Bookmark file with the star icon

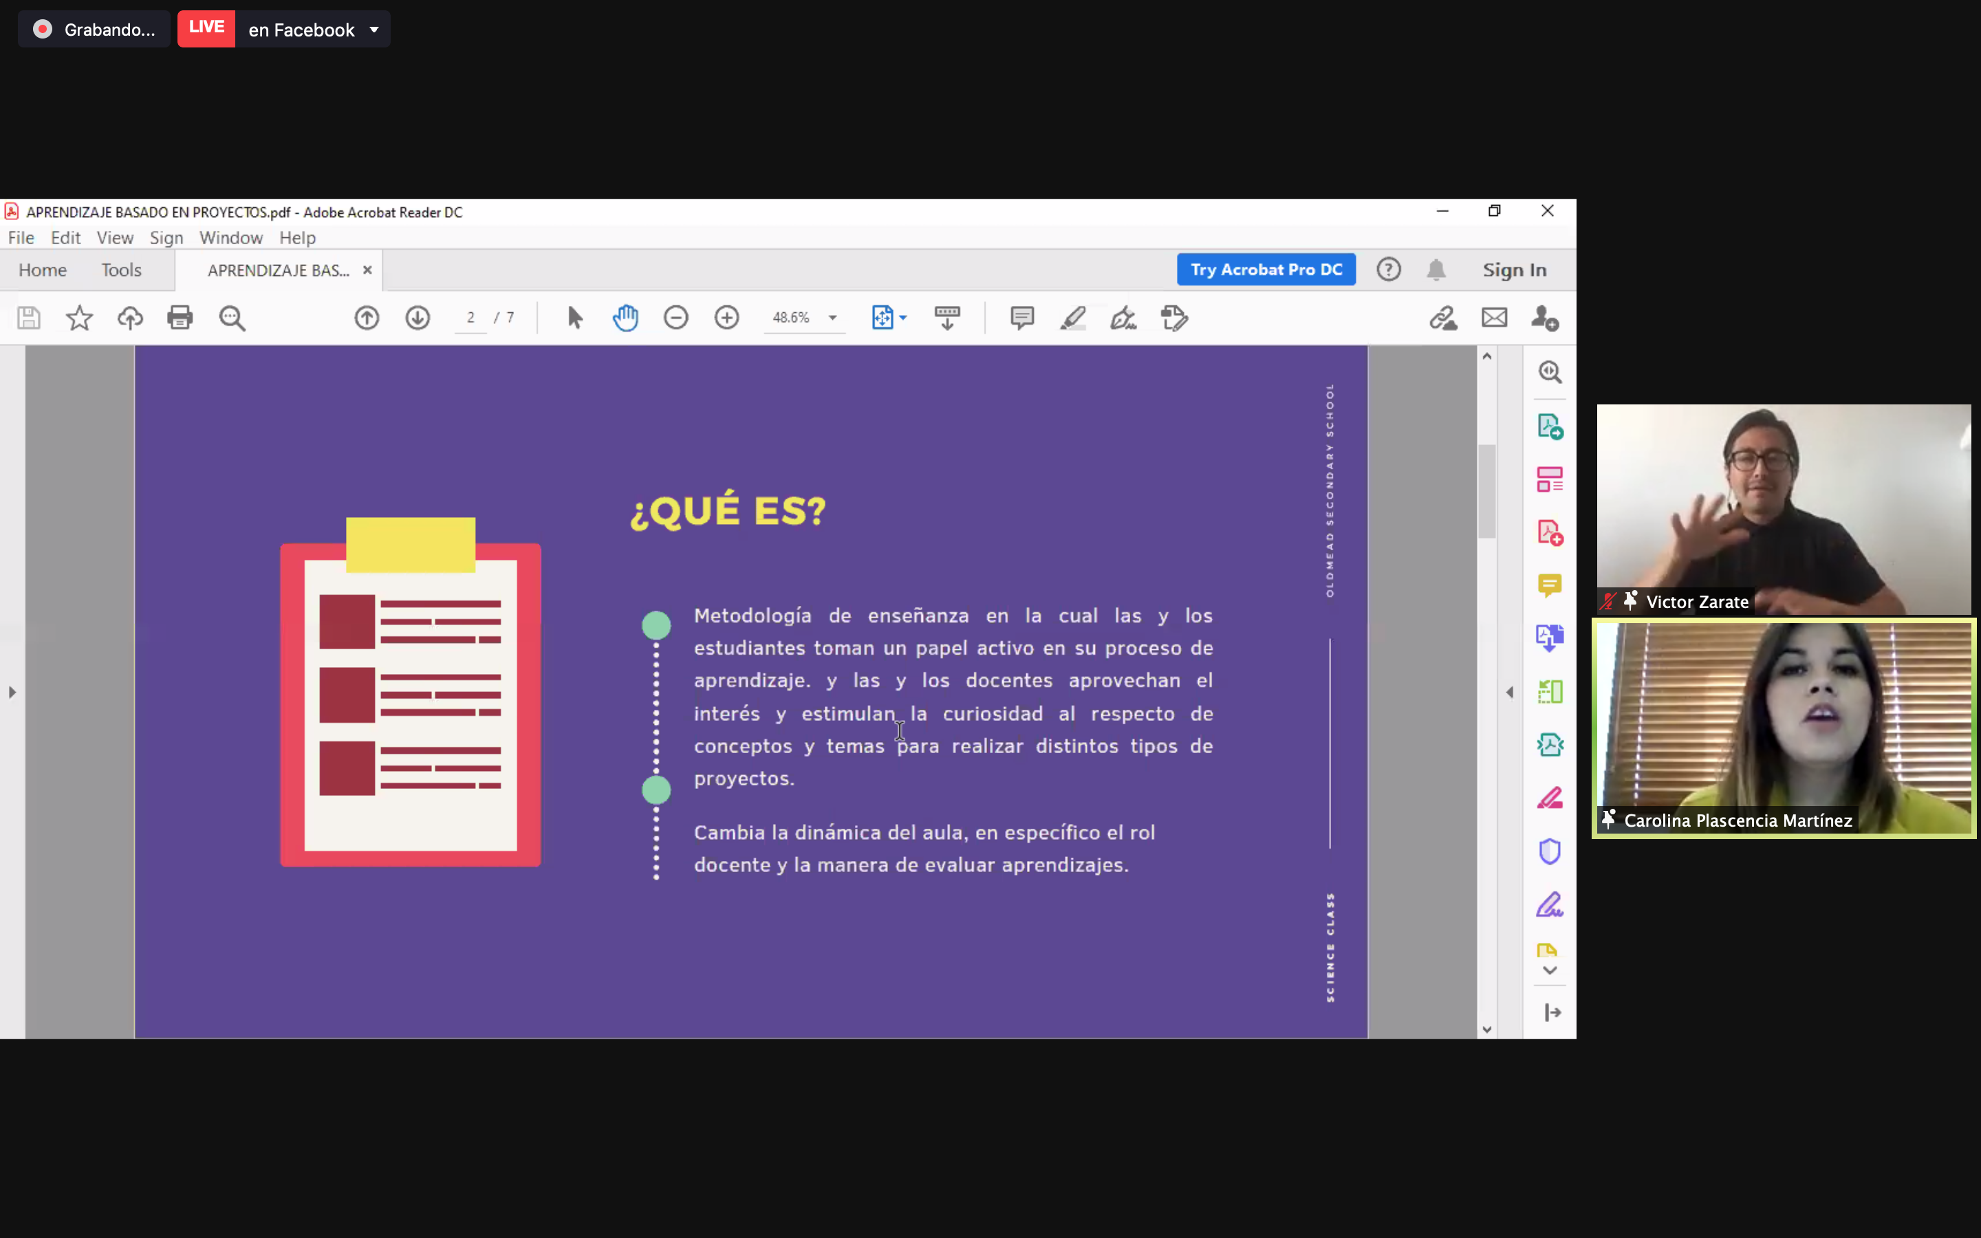(x=79, y=318)
